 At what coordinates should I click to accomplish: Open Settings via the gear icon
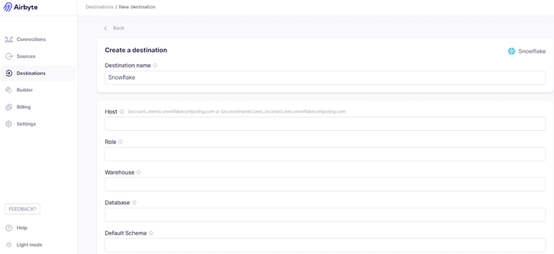tap(9, 124)
